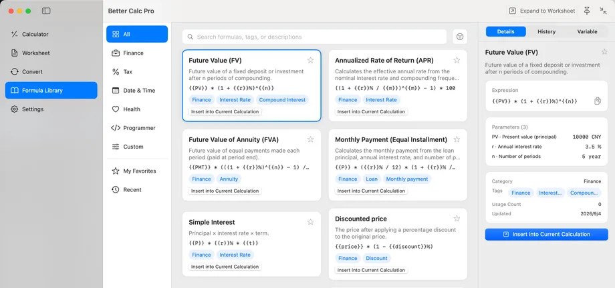Insert Discounted price into current calculation
Image resolution: width=615 pixels, height=288 pixels.
(x=372, y=270)
